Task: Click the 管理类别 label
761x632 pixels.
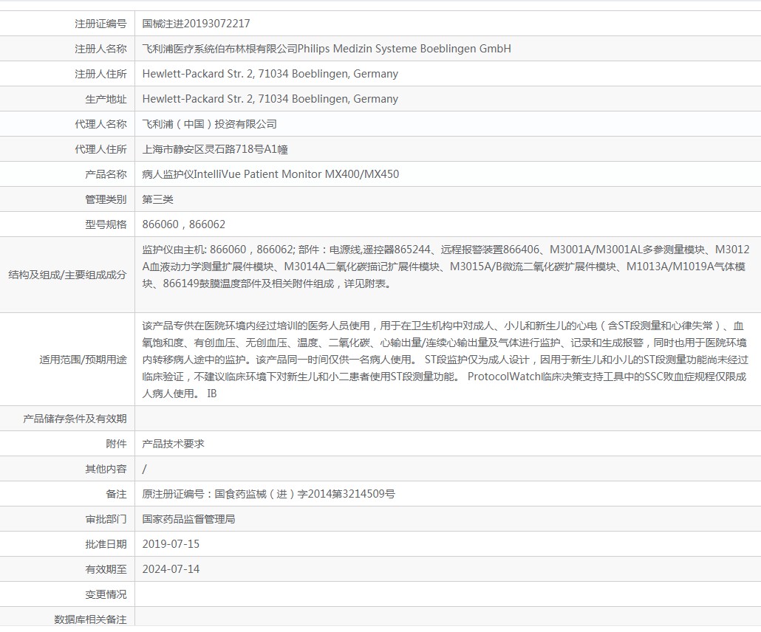Action: tap(106, 199)
